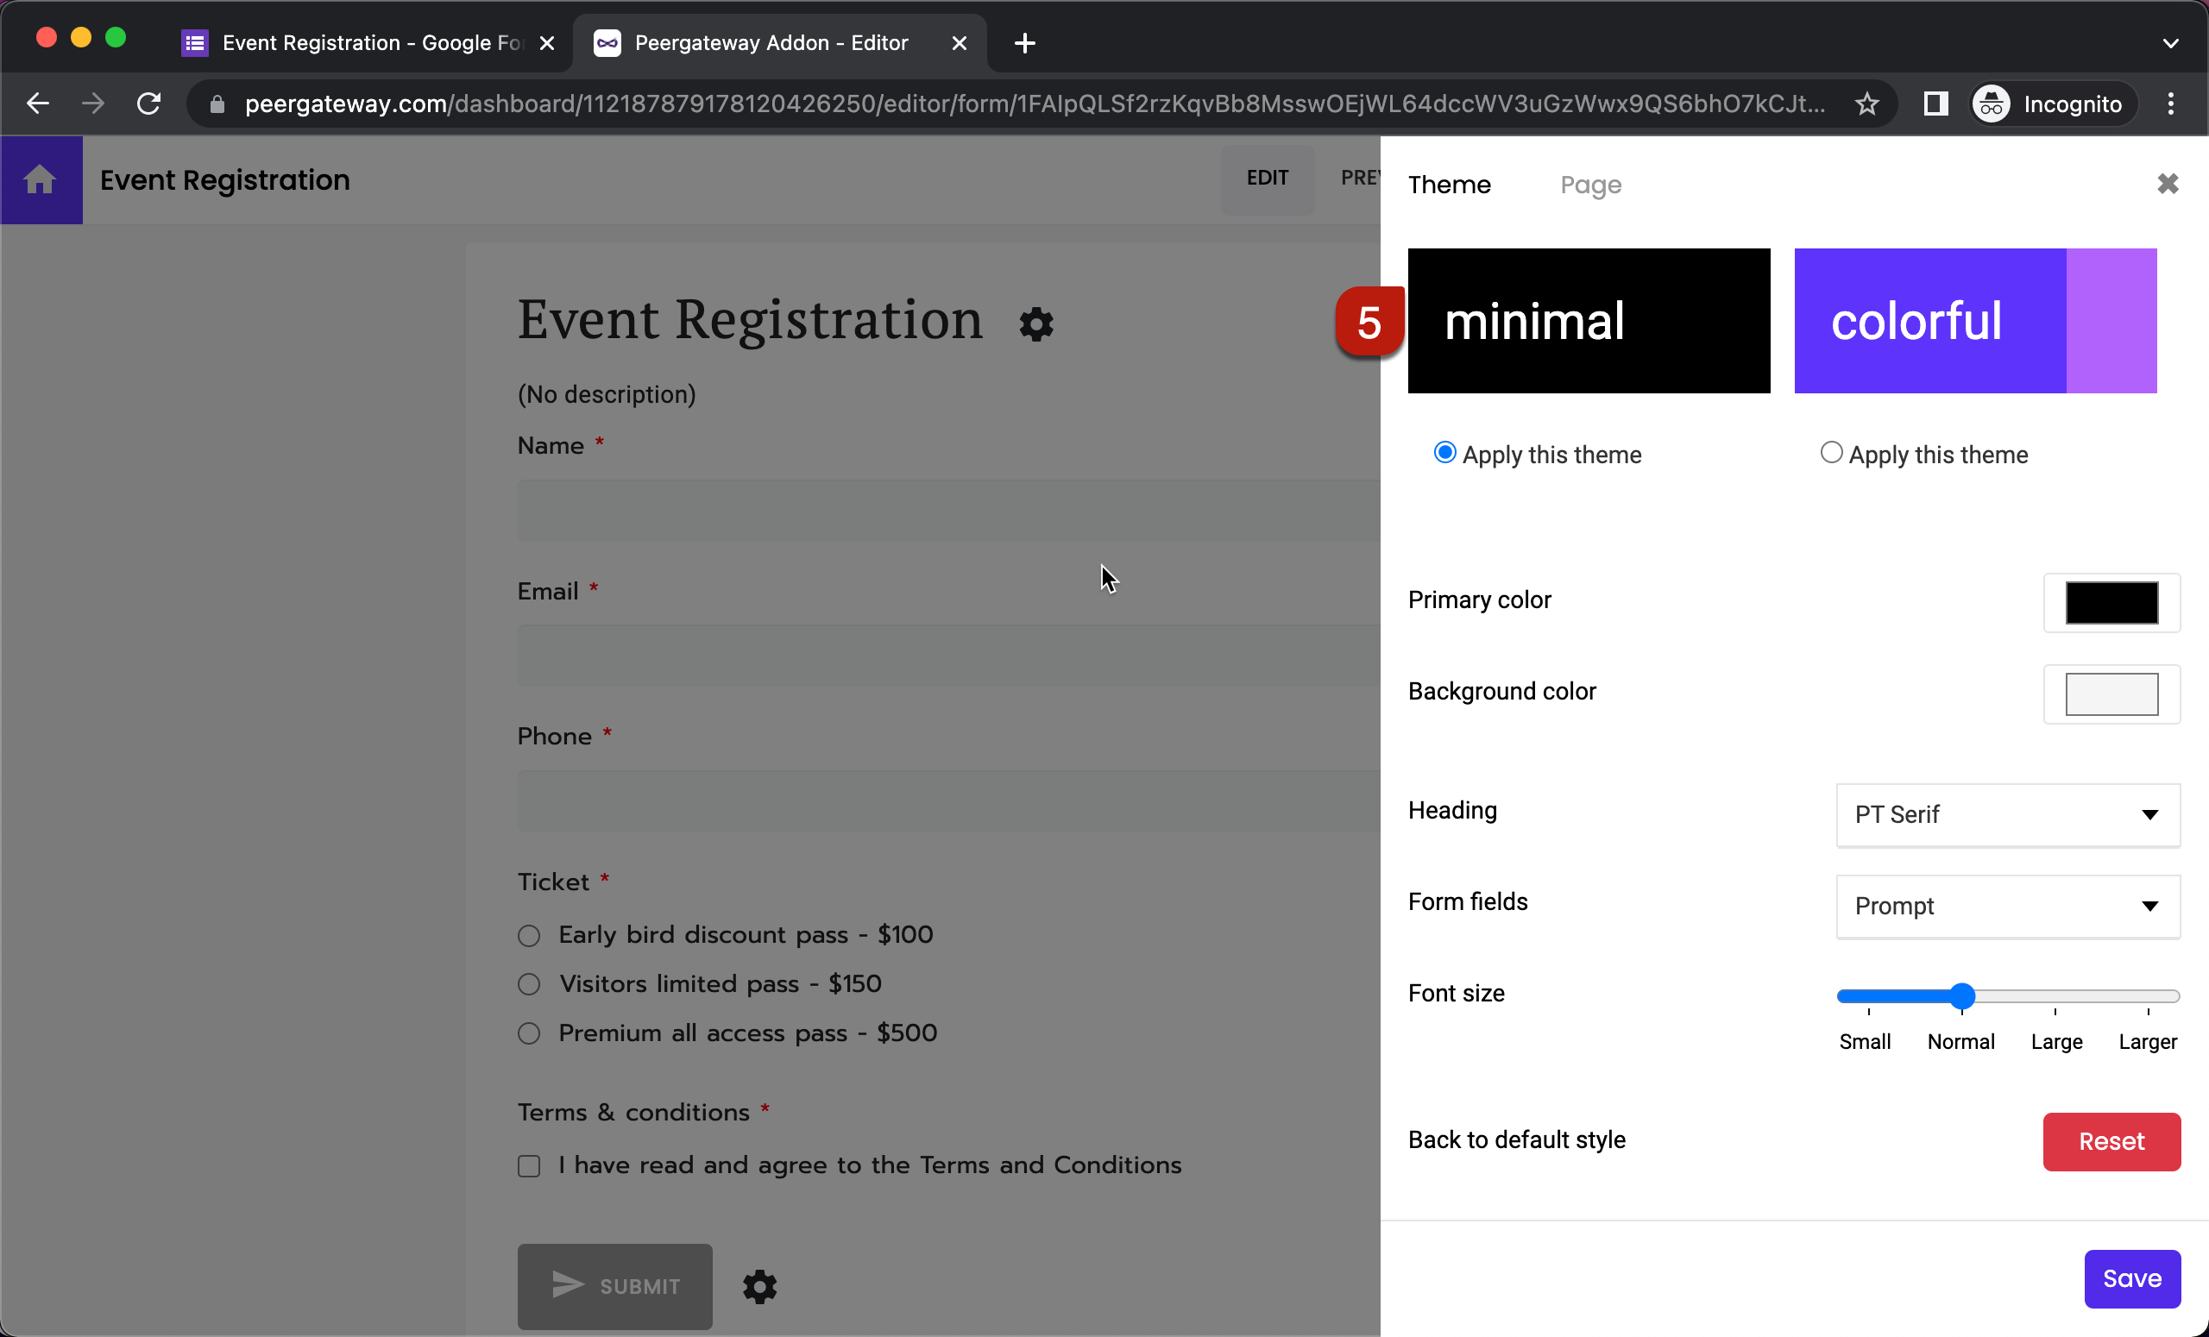This screenshot has height=1337, width=2209.
Task: Open the browser tab search chevron
Action: tap(2171, 42)
